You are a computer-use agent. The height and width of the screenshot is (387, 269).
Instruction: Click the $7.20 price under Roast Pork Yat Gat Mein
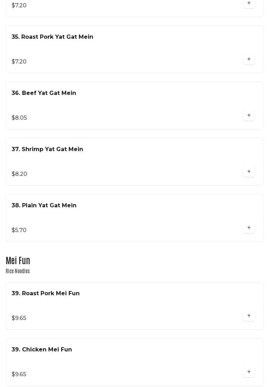coord(19,62)
